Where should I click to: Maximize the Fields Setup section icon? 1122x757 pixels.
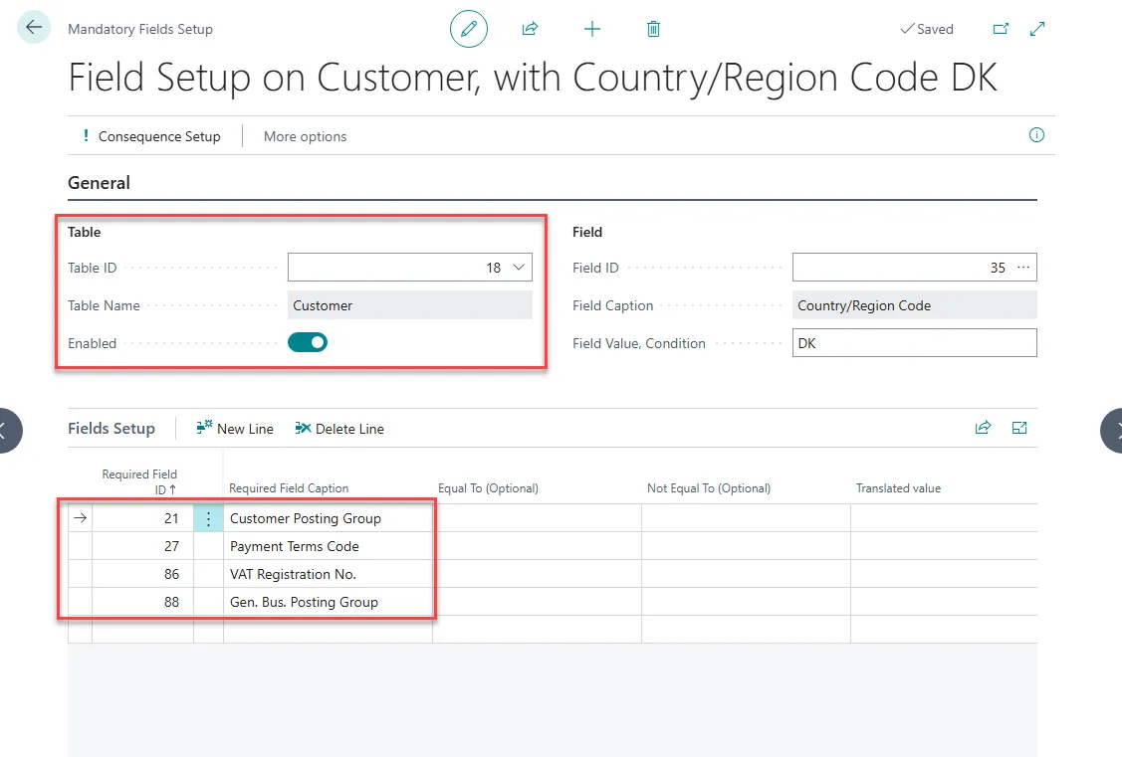pyautogui.click(x=1019, y=428)
